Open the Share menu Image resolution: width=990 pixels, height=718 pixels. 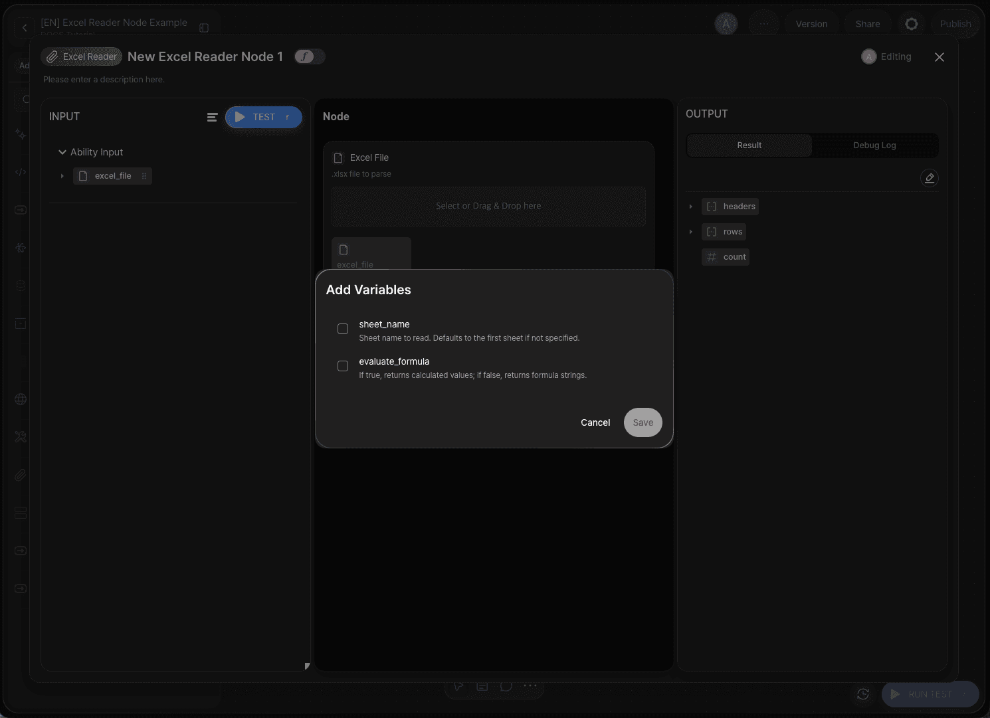[x=868, y=24]
